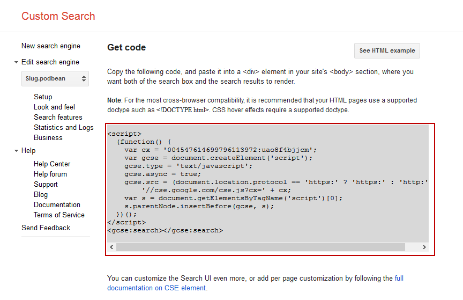This screenshot has height=300, width=463.
Task: Select Edit search engine menu label
Action: point(50,62)
